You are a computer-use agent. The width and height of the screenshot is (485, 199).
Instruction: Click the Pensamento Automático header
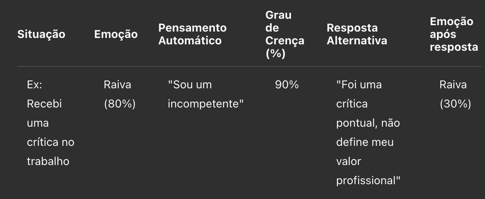(192, 34)
